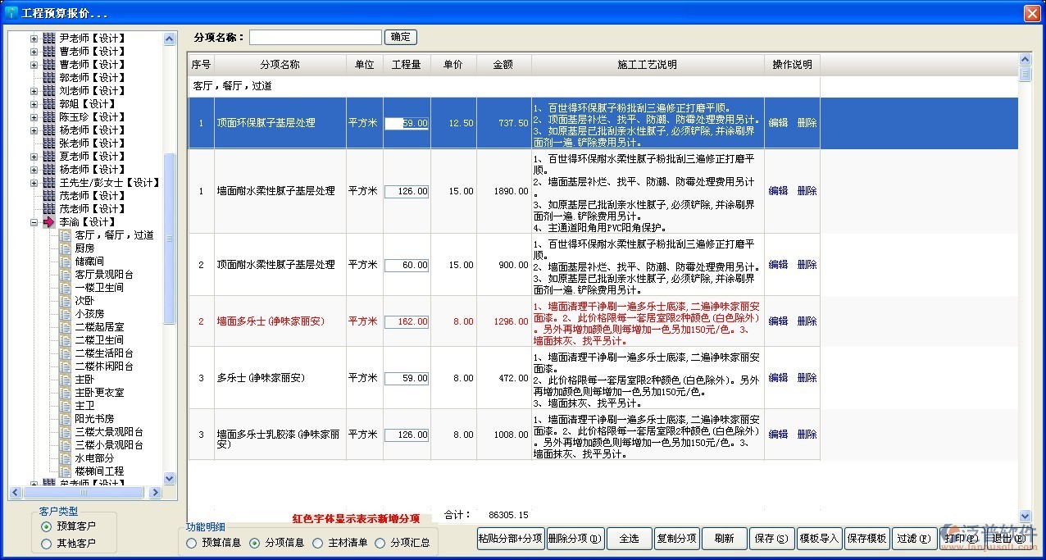Click the document icon beside 厨房

coord(65,248)
